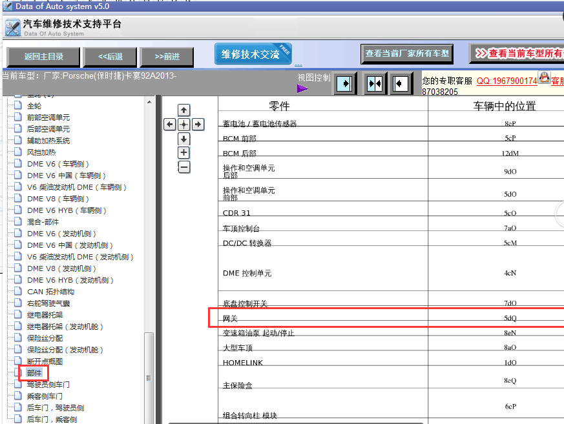Select 继电器托架 tree item
The height and width of the screenshot is (424, 564).
(45, 315)
